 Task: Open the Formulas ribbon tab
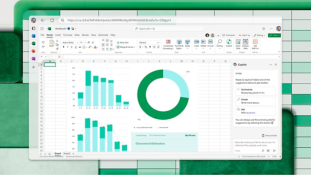point(68,35)
